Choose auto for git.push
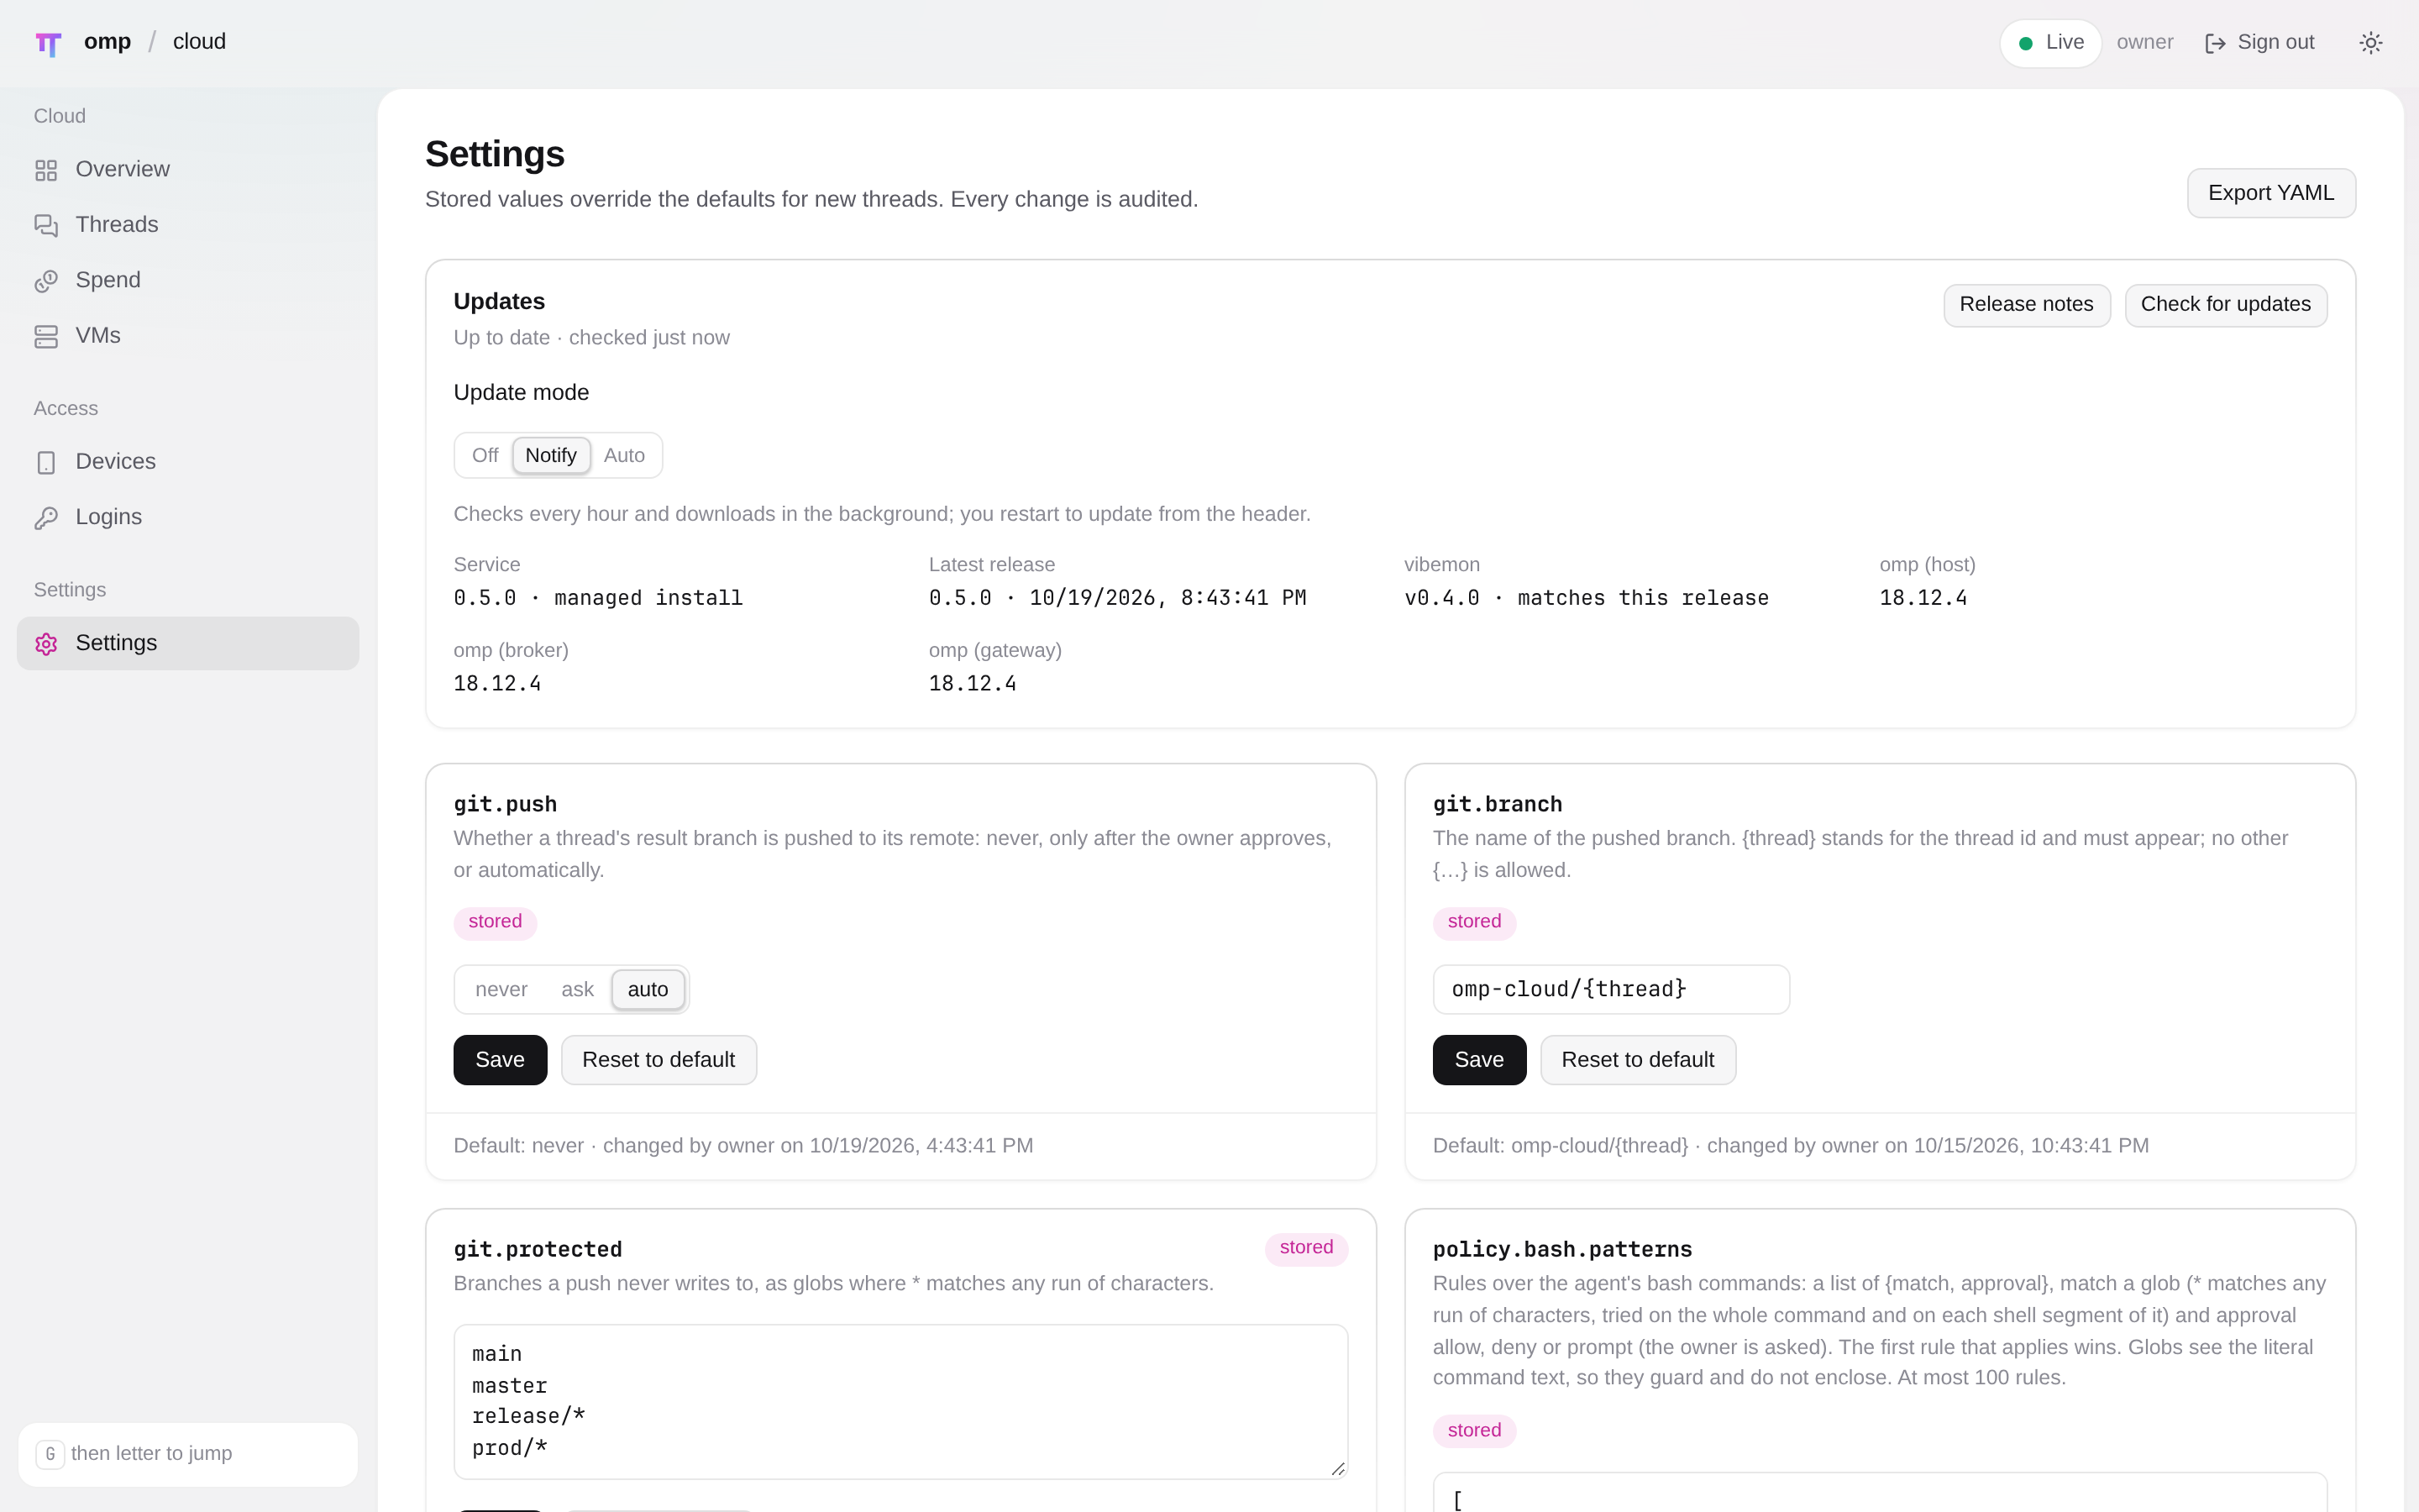 [648, 990]
